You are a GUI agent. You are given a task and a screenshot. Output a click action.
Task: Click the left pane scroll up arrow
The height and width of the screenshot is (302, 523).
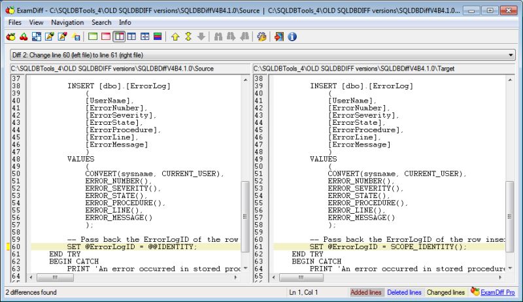[246, 80]
